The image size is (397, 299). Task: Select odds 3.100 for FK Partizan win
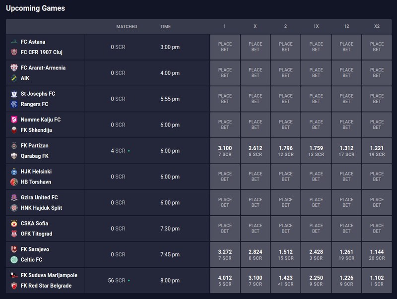point(225,151)
